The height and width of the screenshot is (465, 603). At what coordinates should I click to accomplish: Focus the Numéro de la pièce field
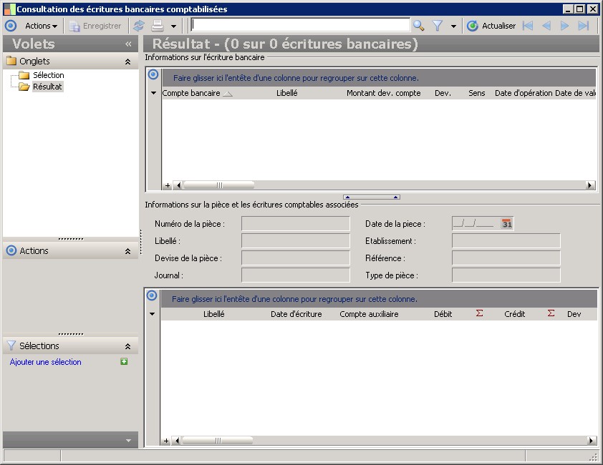[295, 224]
